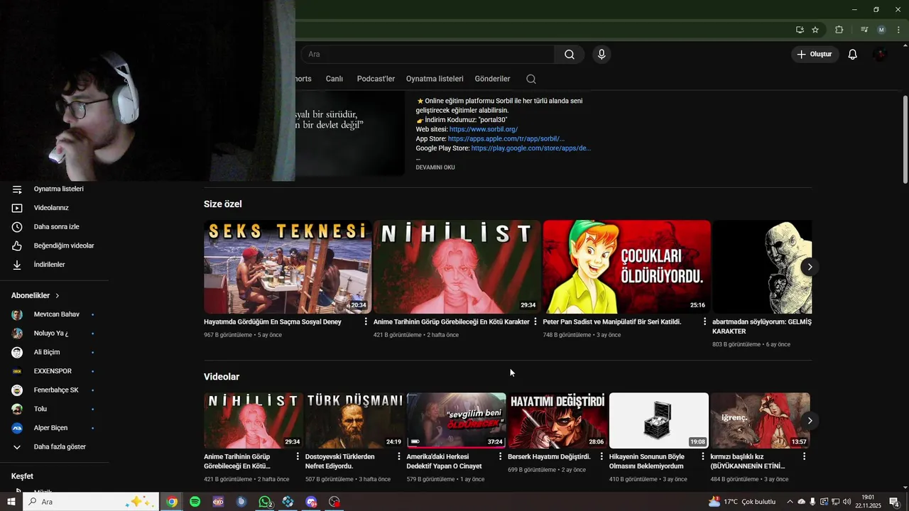Start voice search with the microphone icon

coord(602,55)
